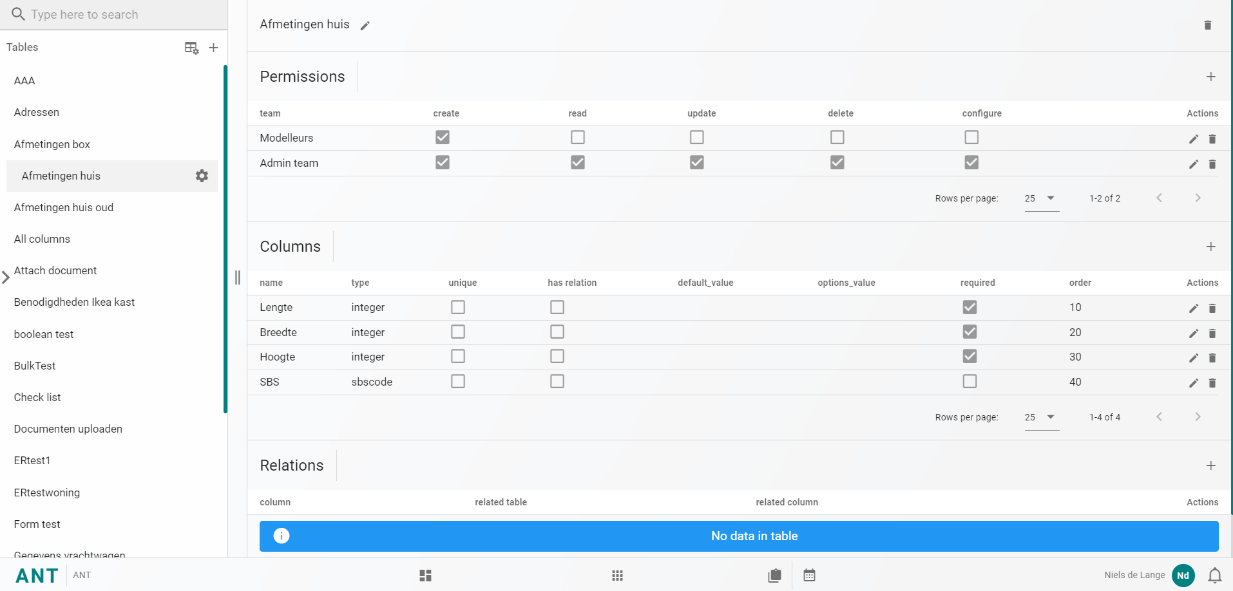The height and width of the screenshot is (591, 1233).
Task: Toggle required checkbox for SBS column
Action: [969, 381]
